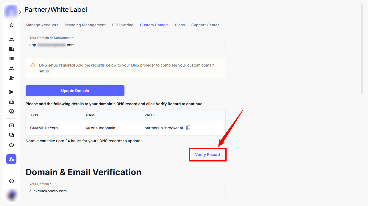Open the bar chart analytics icon

(11, 102)
